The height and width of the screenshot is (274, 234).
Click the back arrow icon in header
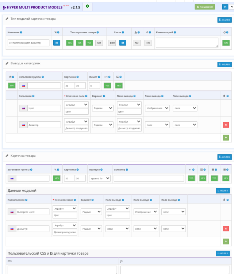231,7
